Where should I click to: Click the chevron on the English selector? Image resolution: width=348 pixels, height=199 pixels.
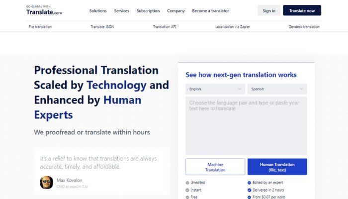239,89
